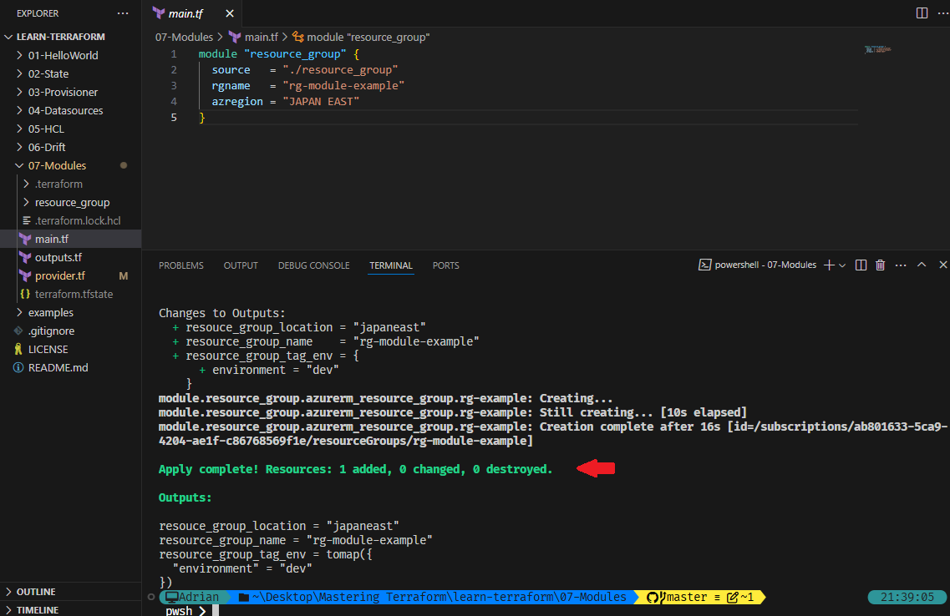Click the M modified badge on provider.tf
Image resolution: width=950 pixels, height=616 pixels.
coord(124,276)
